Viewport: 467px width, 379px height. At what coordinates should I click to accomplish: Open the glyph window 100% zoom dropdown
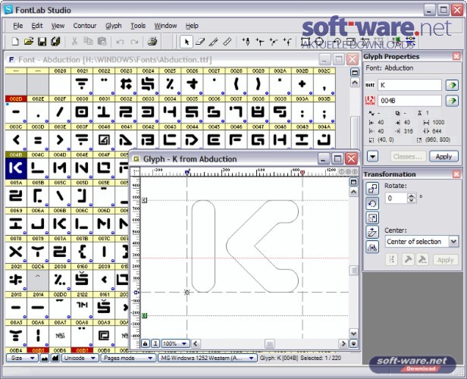click(176, 343)
